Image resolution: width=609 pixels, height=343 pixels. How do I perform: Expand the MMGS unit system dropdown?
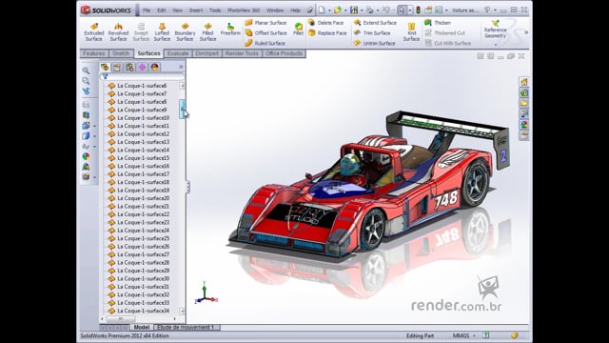click(x=463, y=335)
